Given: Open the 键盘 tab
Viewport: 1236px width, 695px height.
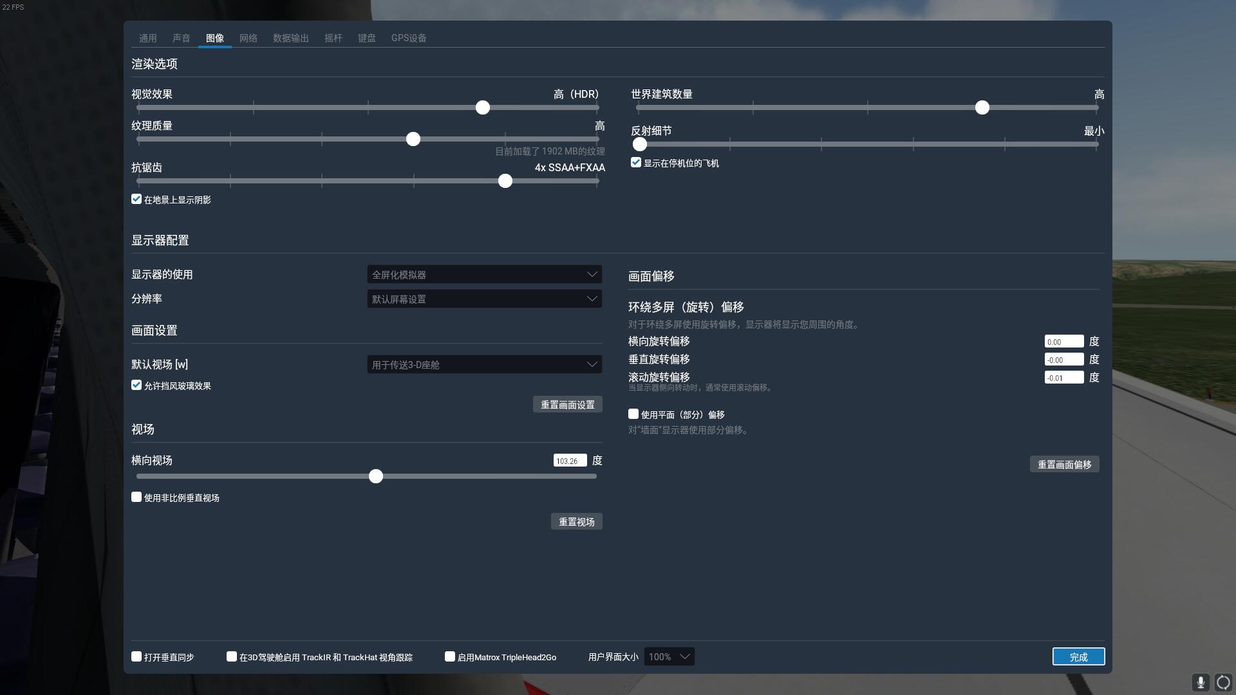Looking at the screenshot, I should coord(366,38).
